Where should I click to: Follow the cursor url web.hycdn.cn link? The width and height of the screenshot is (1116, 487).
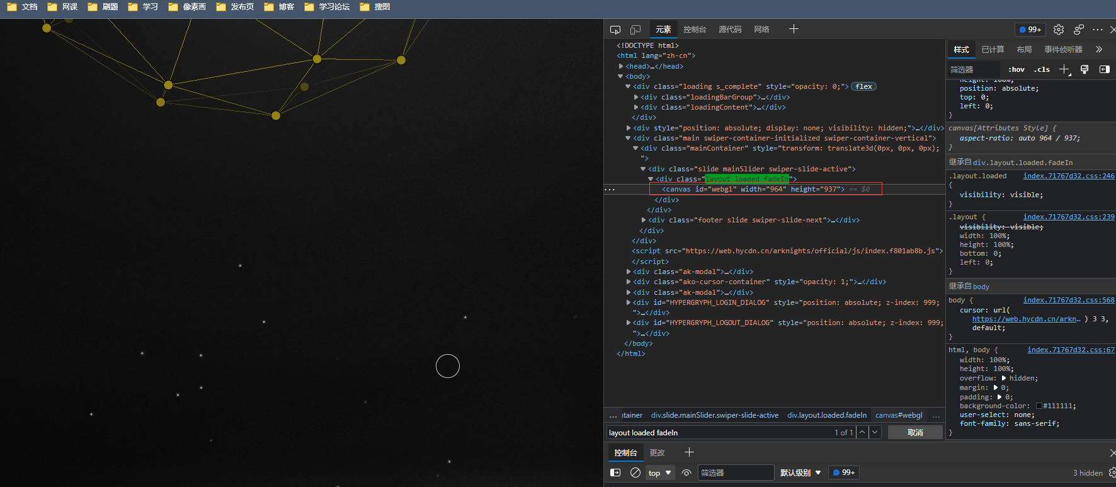tap(1026, 319)
